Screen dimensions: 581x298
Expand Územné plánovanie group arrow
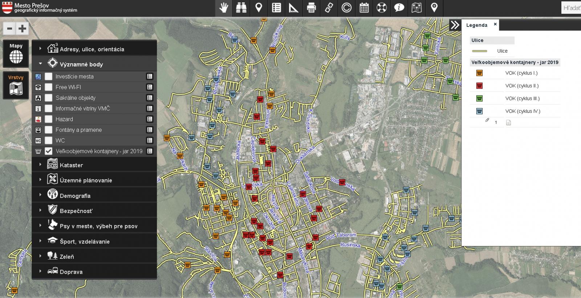click(40, 179)
